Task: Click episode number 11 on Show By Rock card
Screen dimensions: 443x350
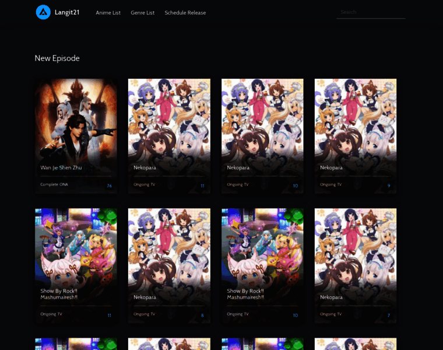Action: click(110, 315)
